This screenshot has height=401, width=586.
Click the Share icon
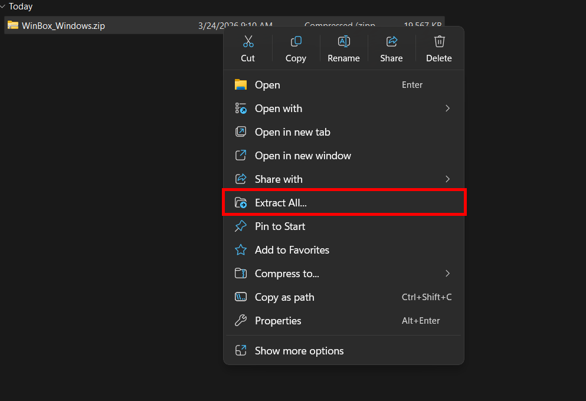pyautogui.click(x=391, y=41)
